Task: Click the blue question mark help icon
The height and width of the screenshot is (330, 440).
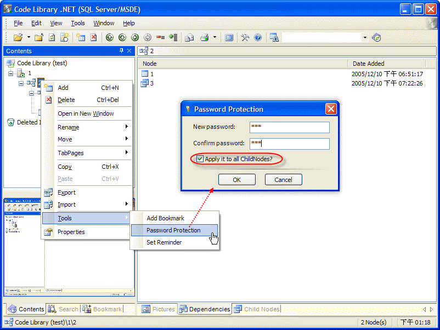Action: click(x=258, y=37)
